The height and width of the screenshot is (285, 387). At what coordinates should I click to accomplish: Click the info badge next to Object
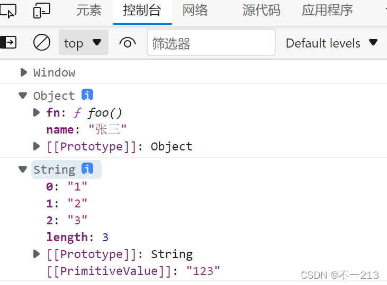tap(87, 95)
